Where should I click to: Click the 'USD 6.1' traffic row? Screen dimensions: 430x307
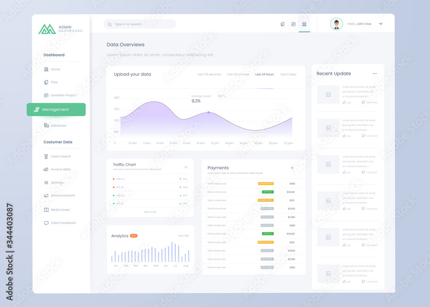[x=150, y=196]
